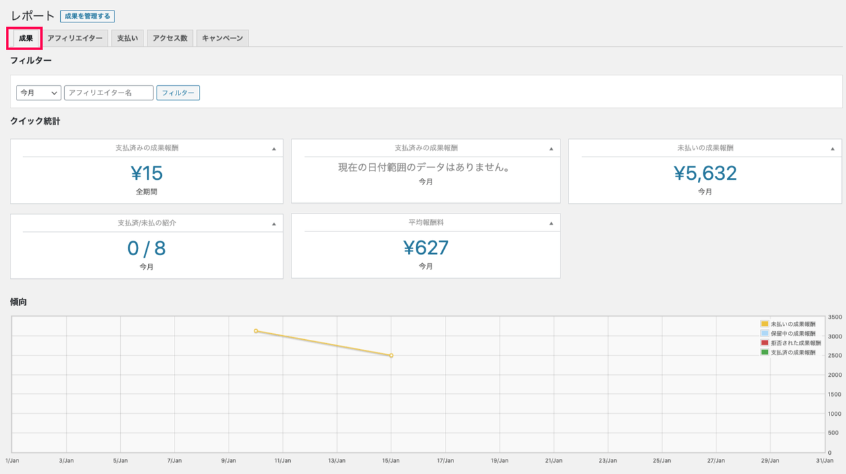Viewport: 846px width, 474px height.
Task: Focus the アフィリエイター名 input field
Action: [x=109, y=93]
